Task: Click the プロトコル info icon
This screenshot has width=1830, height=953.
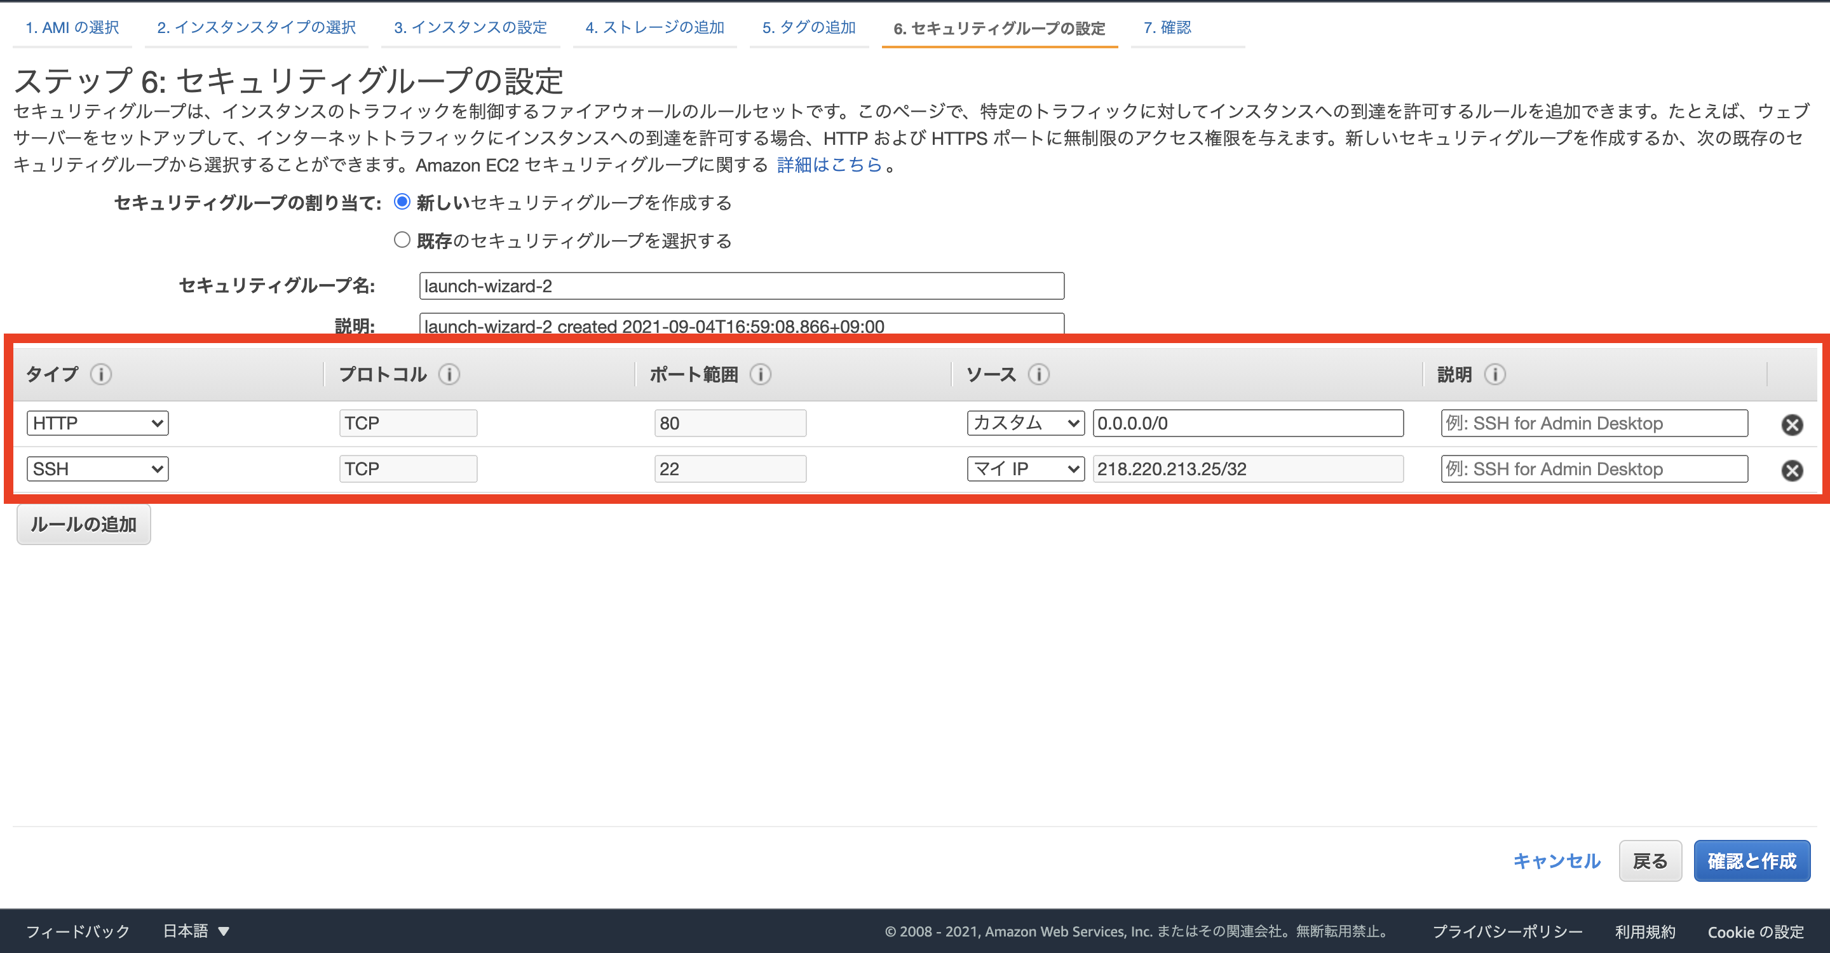Action: [450, 374]
